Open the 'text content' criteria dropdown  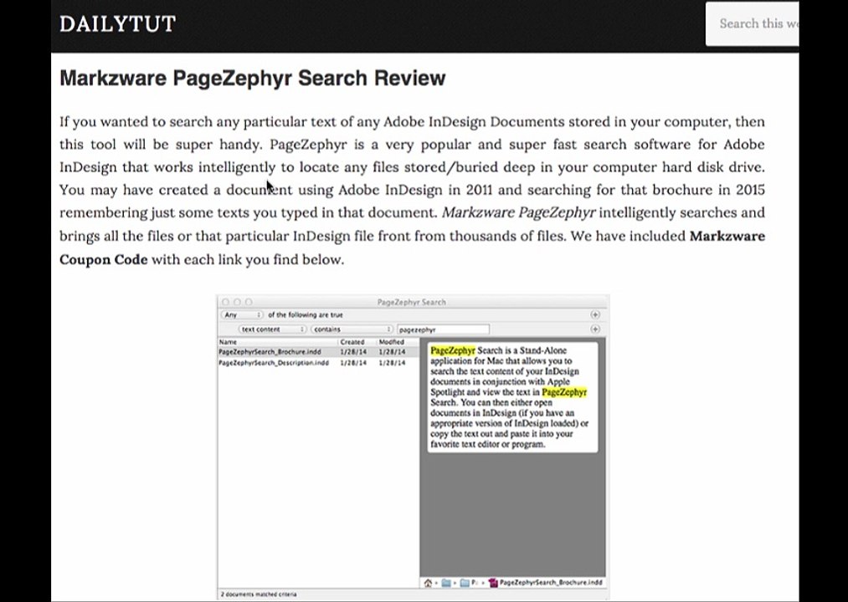272,329
